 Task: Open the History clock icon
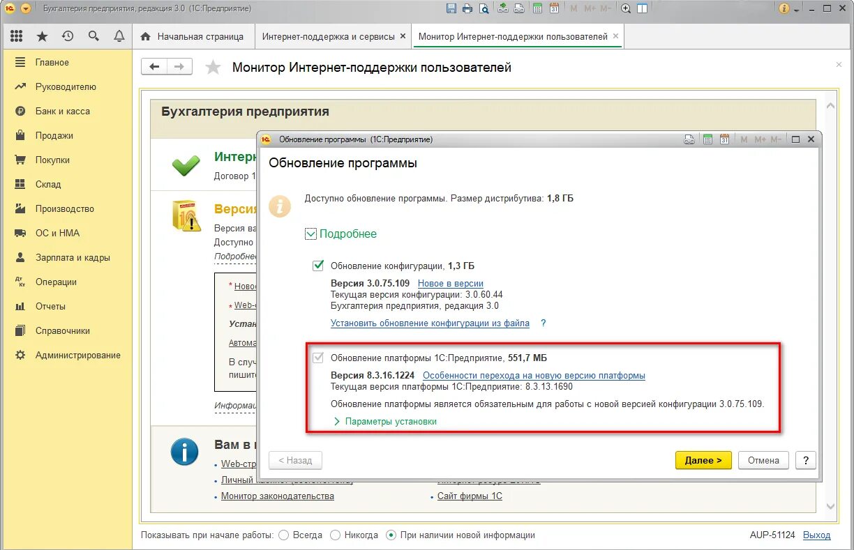(68, 36)
